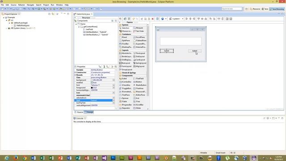Pick the BorderLayout layout
This screenshot has height=161, width=286.
coord(126,56)
